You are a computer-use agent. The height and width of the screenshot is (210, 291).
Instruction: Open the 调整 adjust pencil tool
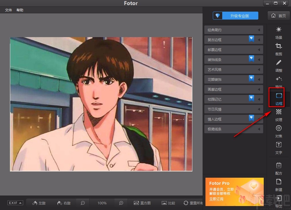pyautogui.click(x=278, y=66)
